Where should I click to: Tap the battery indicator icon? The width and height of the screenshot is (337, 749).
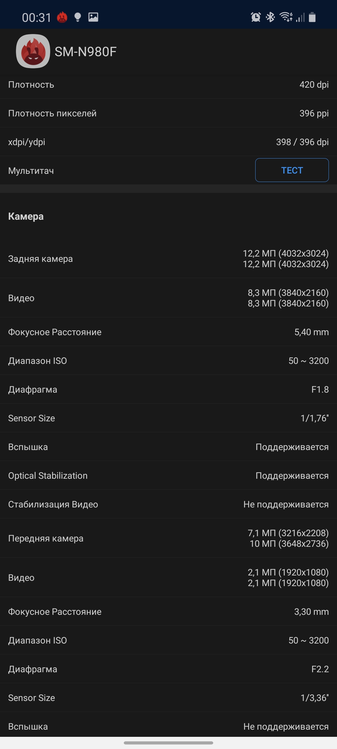point(312,17)
